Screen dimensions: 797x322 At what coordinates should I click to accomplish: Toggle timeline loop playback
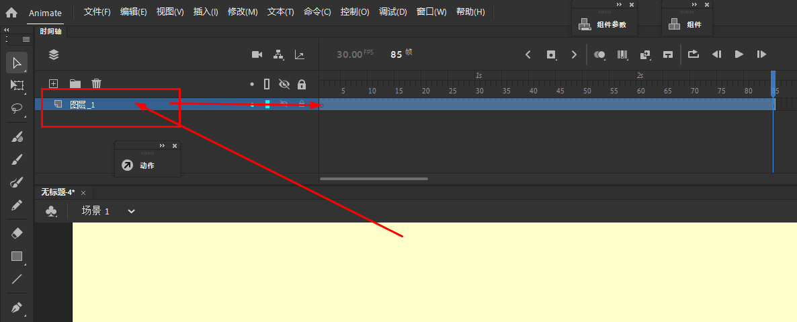694,54
